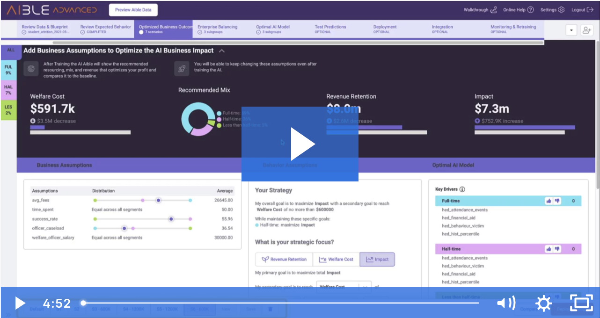Viewport: 600px width, 318px height.
Task: Go to the Optimal AI Model step
Action: pos(272,29)
